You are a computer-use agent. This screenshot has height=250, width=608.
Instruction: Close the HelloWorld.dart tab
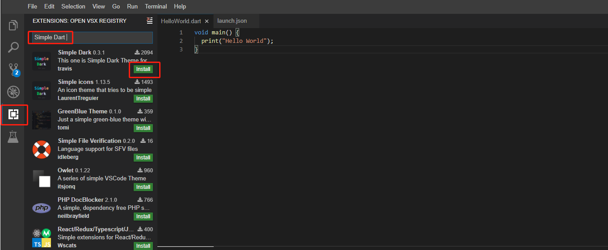207,21
